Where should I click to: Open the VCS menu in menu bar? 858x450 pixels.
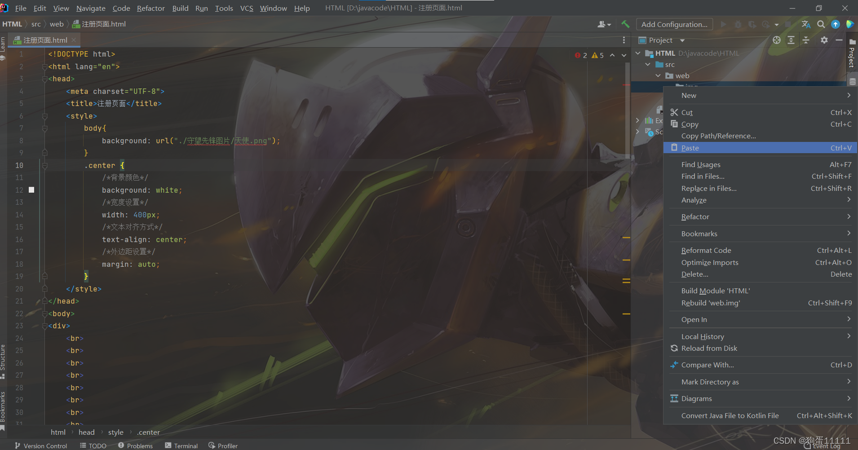(247, 8)
